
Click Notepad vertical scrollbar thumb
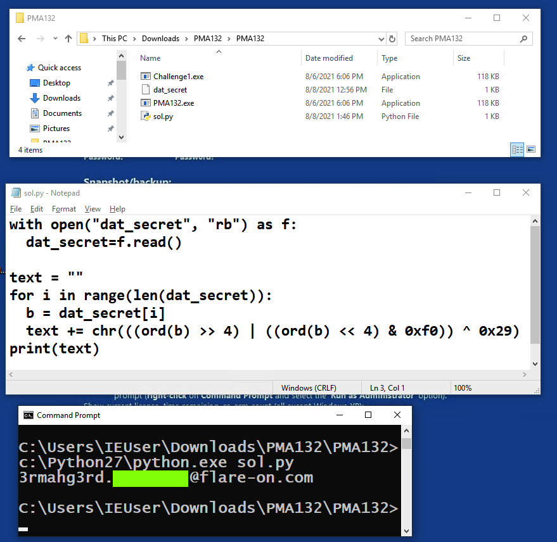(x=535, y=284)
